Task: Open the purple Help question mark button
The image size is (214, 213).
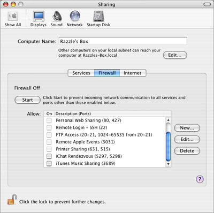Action: 200,179
